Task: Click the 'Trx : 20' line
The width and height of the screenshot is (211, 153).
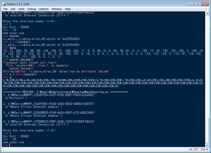Action: pos(10,139)
